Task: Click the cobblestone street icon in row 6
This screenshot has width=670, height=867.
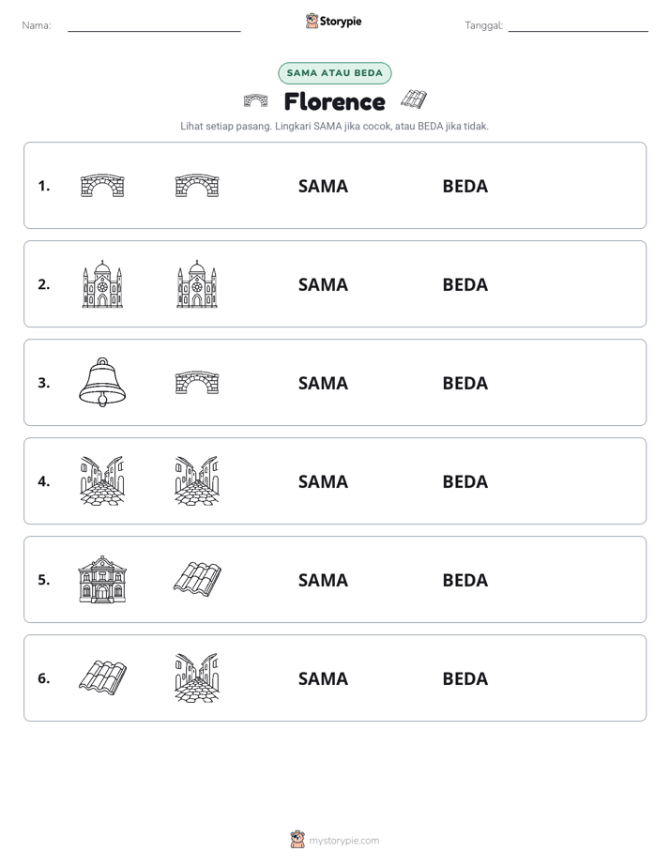Action: pyautogui.click(x=197, y=677)
